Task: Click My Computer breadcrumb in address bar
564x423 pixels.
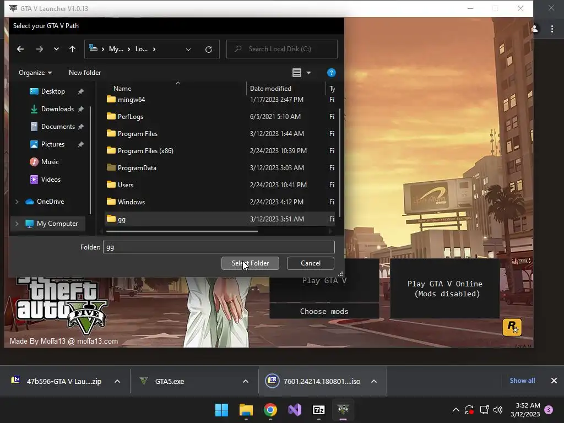Action: (116, 49)
